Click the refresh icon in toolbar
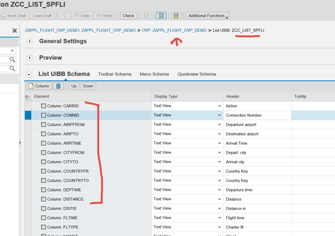335x236 pixels. coord(64,16)
